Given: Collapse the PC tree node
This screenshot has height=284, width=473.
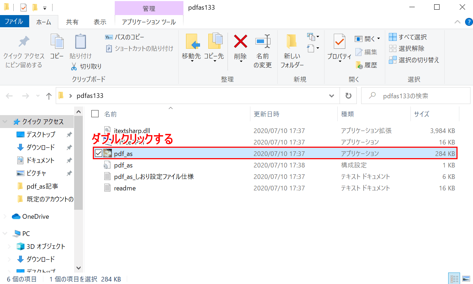Looking at the screenshot, I should [x=5, y=233].
